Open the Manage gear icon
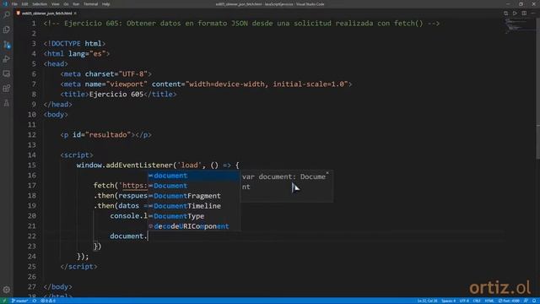Image resolution: width=540 pixels, height=304 pixels. click(7, 290)
